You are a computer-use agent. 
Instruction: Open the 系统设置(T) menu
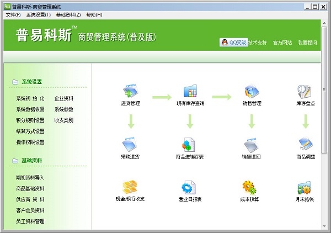coord(39,15)
